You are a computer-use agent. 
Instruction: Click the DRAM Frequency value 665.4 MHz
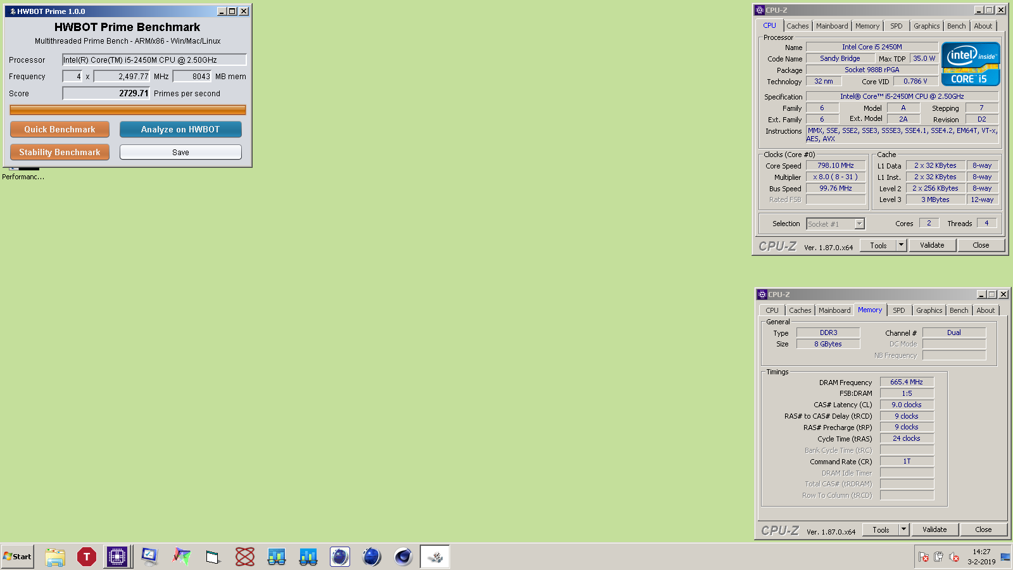(x=907, y=382)
